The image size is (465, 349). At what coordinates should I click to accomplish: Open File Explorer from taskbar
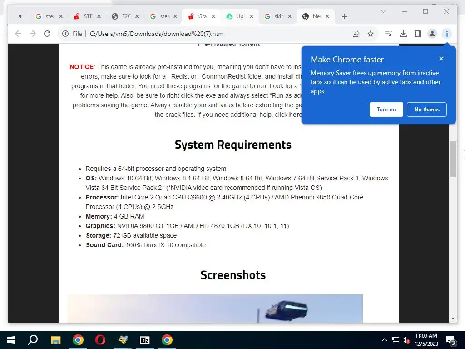coord(55,340)
